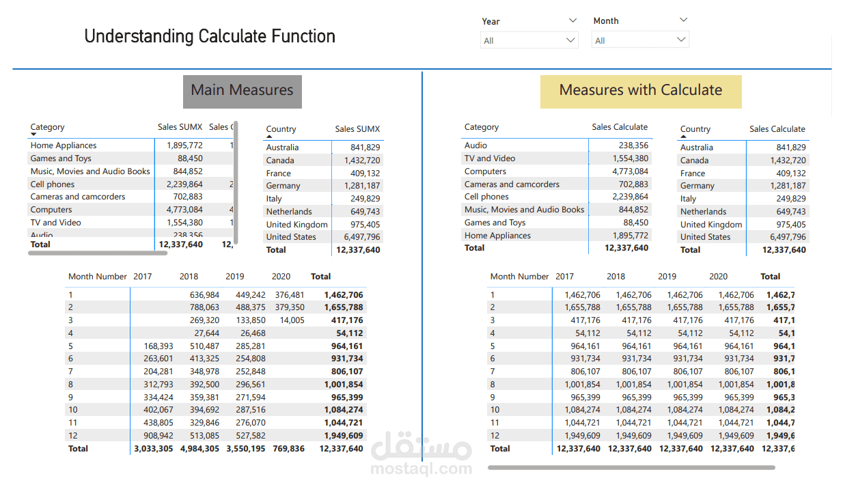843x487 pixels.
Task: Click the horizontal scrollbar under category table
Action: [98, 253]
